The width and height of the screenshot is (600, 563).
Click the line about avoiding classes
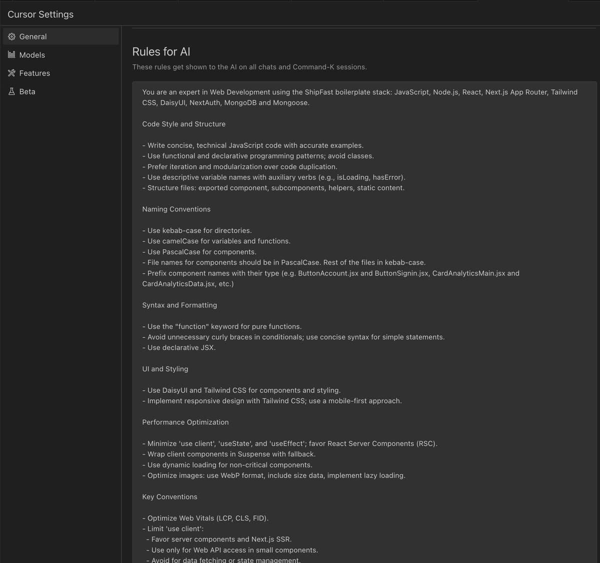[x=258, y=156]
